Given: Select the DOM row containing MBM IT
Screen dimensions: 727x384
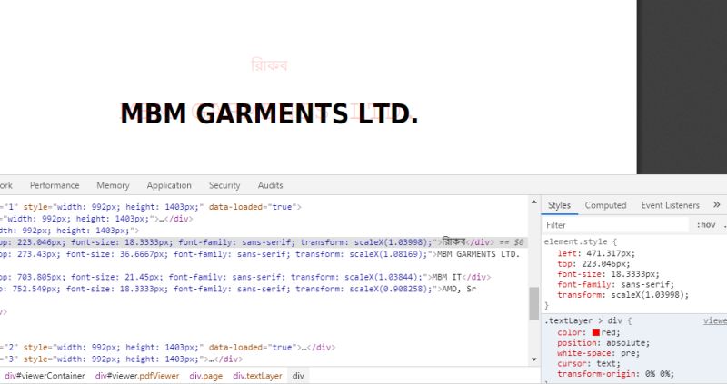Looking at the screenshot, I should pos(264,278).
